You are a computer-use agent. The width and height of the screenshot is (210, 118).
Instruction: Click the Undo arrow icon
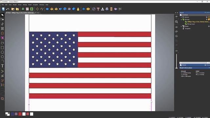click(8, 9)
